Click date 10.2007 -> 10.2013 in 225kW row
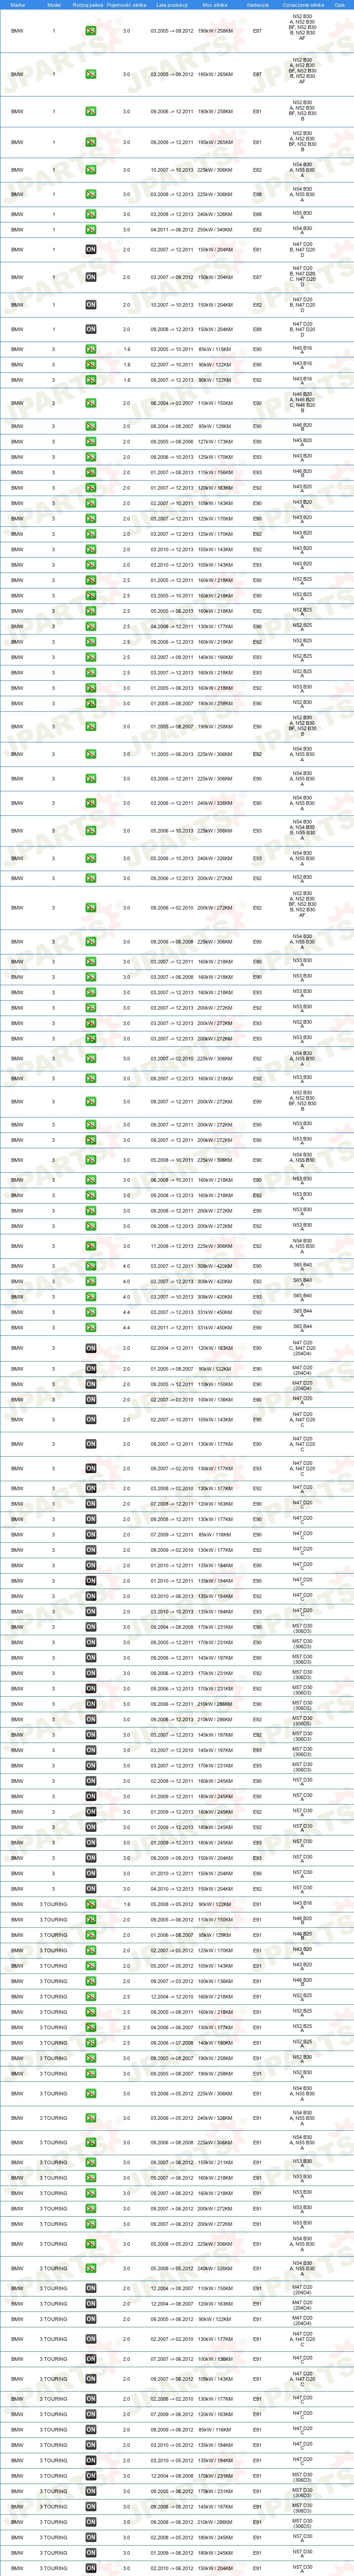 (x=172, y=170)
